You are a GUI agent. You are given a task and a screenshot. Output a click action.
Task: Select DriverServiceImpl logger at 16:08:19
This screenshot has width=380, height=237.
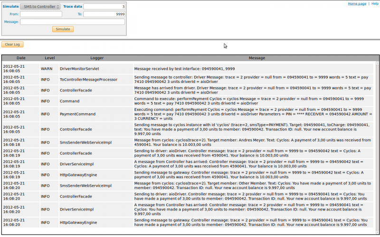point(77,164)
